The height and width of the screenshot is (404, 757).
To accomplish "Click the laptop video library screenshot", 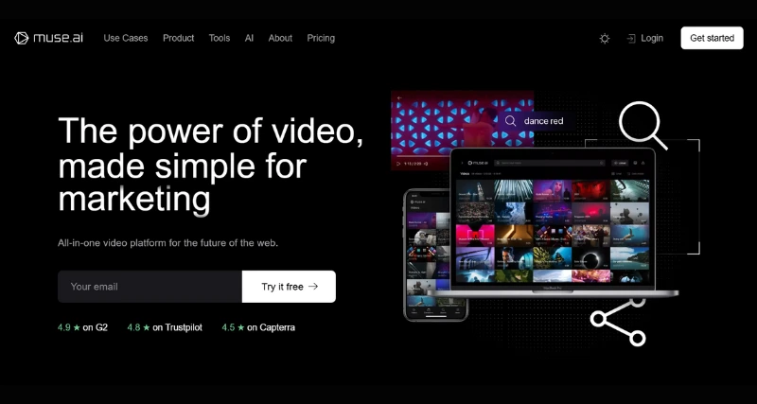I will click(553, 222).
